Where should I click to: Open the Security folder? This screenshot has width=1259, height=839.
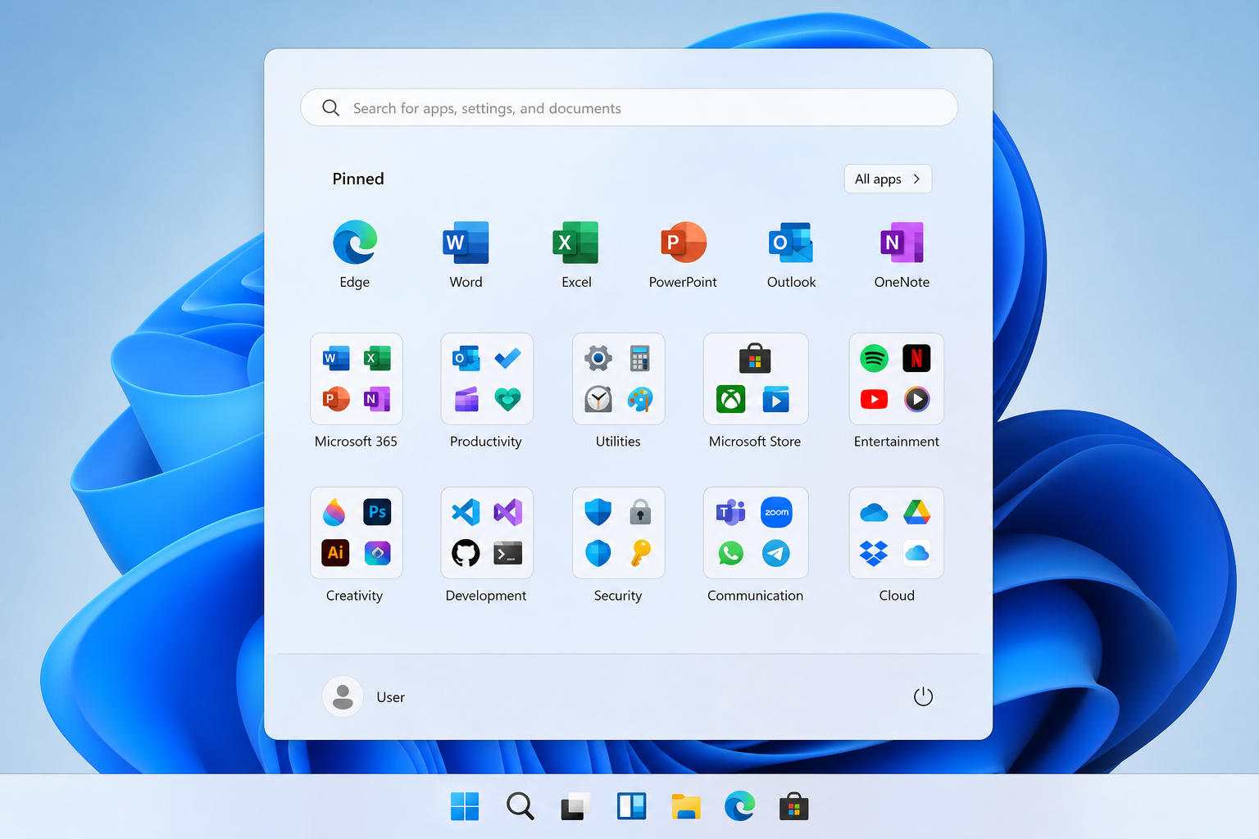pos(618,533)
